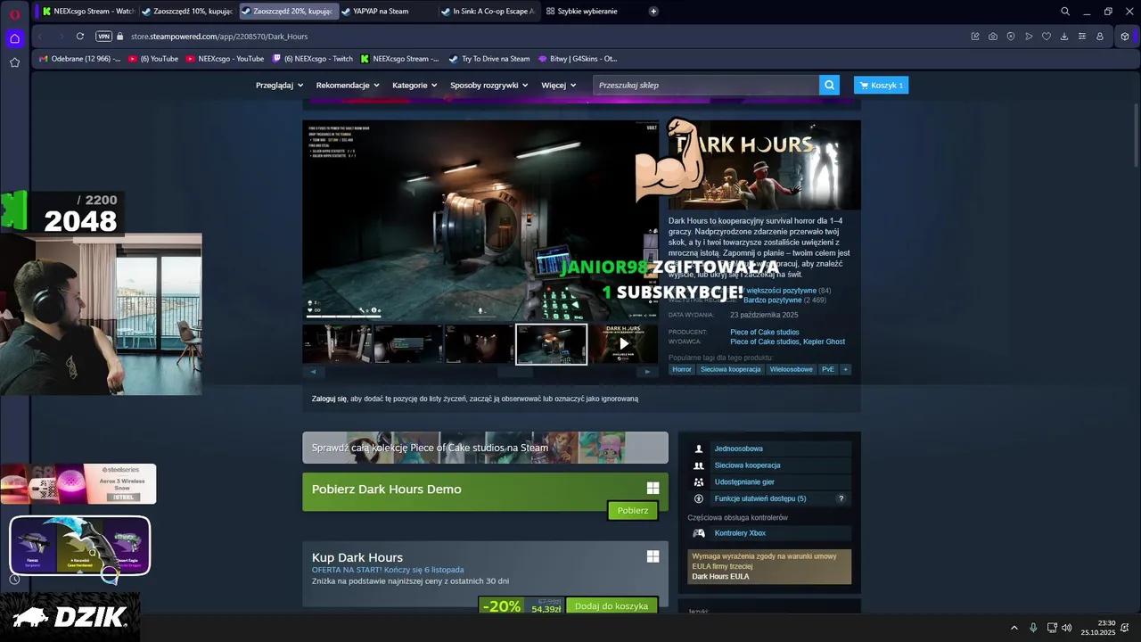
Task: Select the first screenshot thumbnail
Action: tap(337, 344)
